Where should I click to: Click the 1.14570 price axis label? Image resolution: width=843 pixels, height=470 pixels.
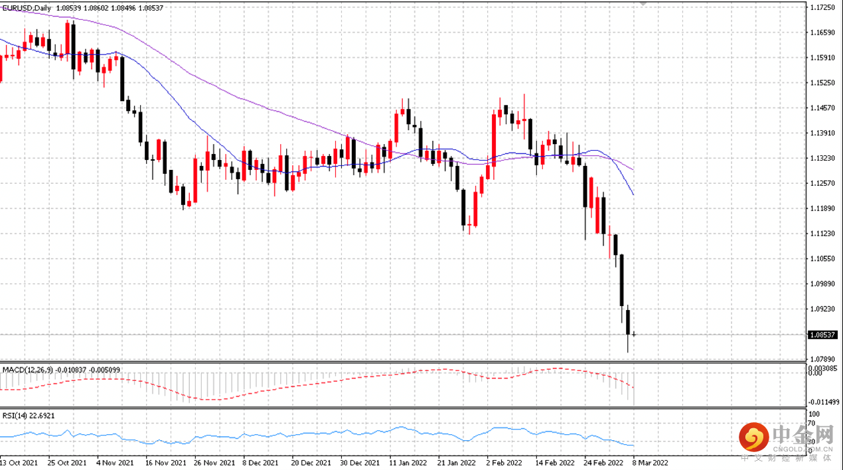(822, 108)
